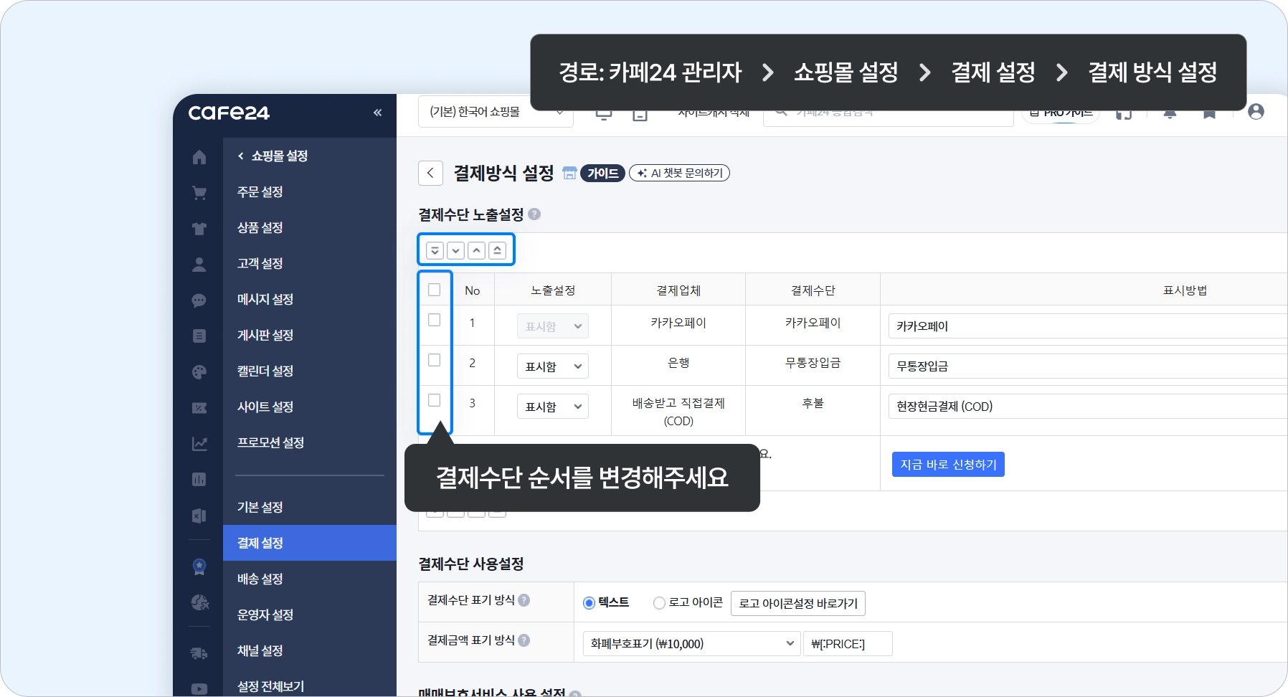Check the 후불 COD row checkbox

(x=434, y=400)
